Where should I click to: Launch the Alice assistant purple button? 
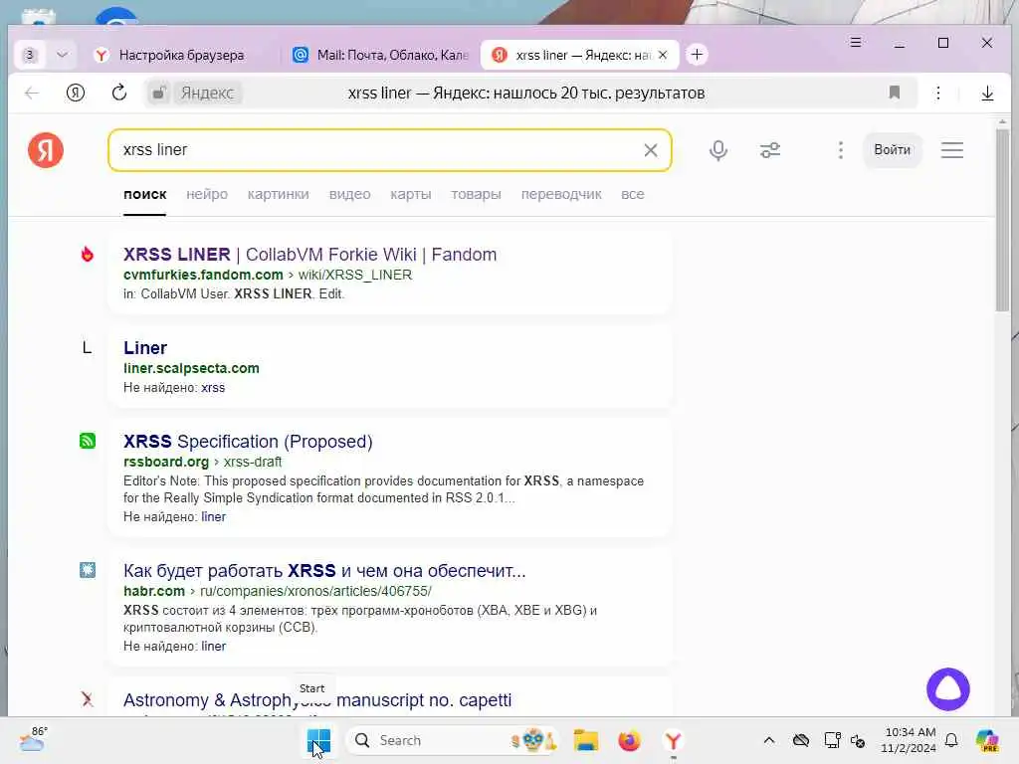click(948, 689)
